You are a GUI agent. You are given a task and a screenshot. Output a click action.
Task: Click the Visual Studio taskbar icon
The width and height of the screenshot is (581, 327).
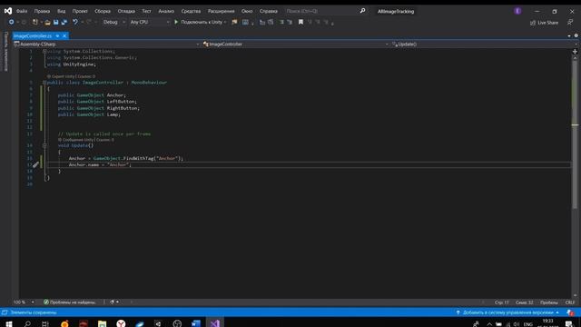click(215, 323)
